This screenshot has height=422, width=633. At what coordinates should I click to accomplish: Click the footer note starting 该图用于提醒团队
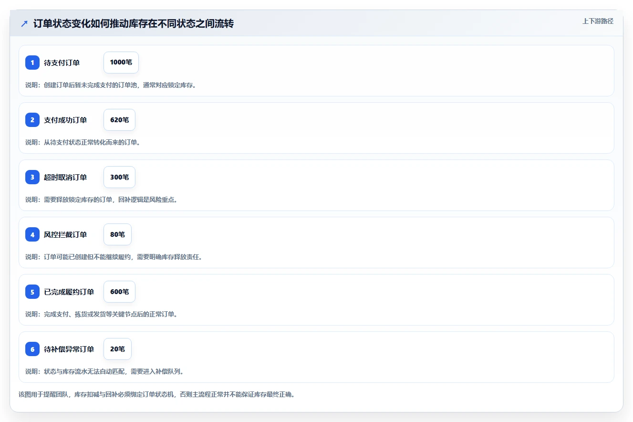coord(156,395)
